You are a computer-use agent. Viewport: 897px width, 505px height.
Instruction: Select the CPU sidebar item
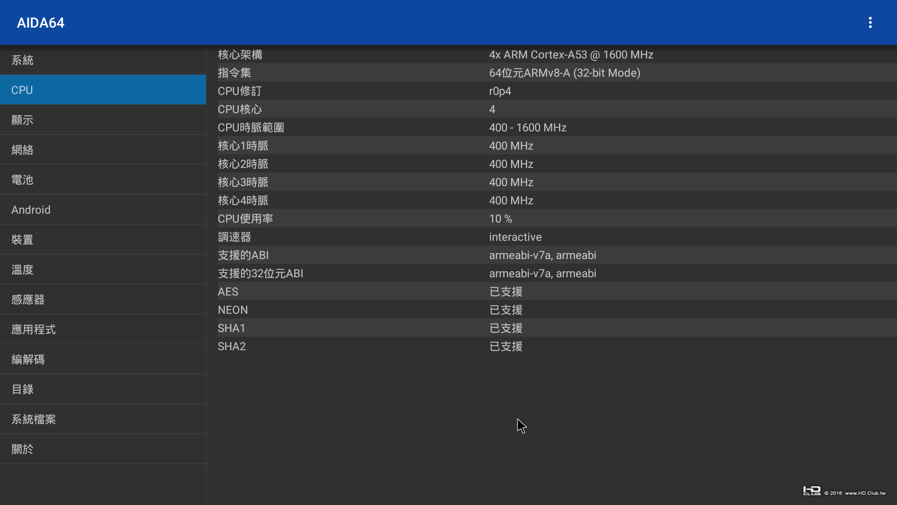103,90
